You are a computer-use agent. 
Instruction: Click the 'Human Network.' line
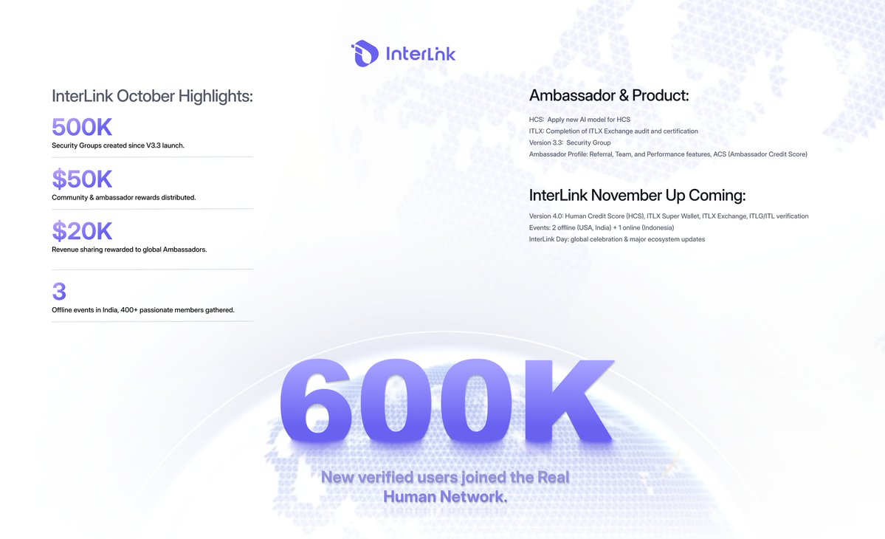pos(445,497)
